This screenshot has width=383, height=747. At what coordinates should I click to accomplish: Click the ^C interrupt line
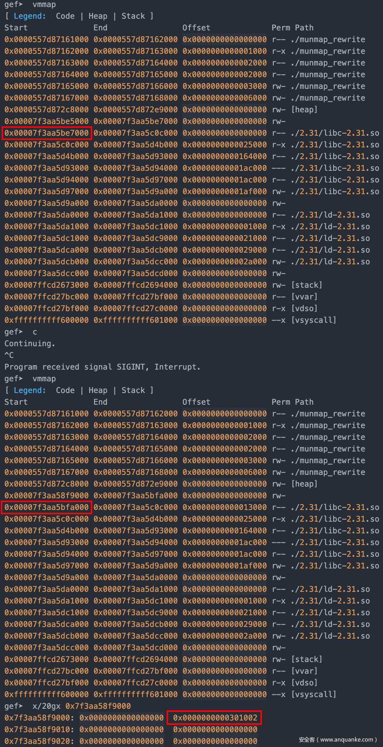pyautogui.click(x=9, y=355)
